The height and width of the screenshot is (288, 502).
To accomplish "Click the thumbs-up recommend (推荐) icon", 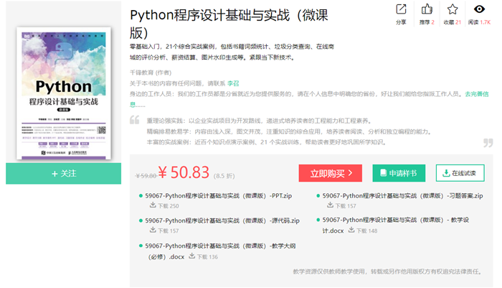I will (428, 9).
